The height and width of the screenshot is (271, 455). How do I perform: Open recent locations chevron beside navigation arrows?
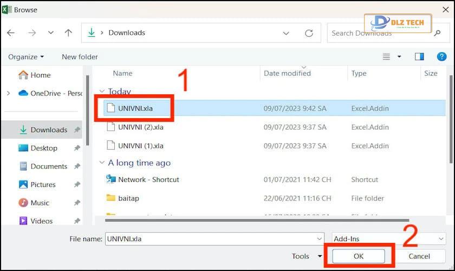click(x=51, y=33)
